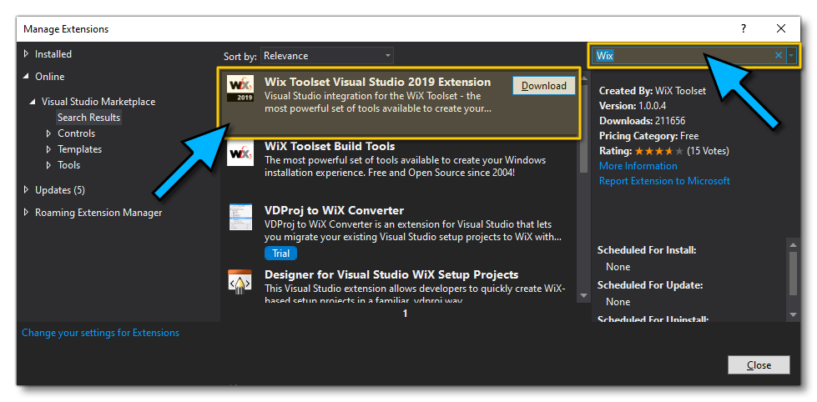Select the WiX Toolset Build Tools title
This screenshot has height=402, width=817.
click(x=330, y=146)
